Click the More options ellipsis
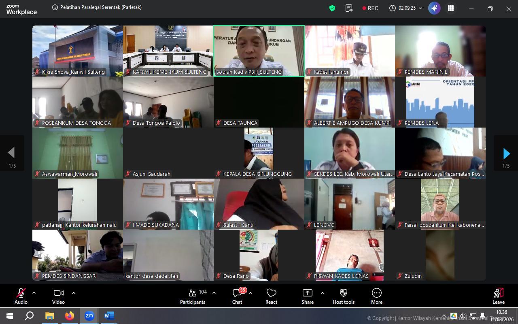Viewport: 518px width, 324px height. tap(376, 296)
